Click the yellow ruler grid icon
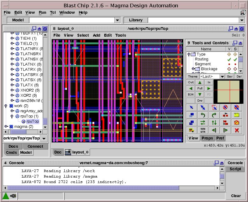The width and height of the screenshot is (248, 202). pos(236,115)
